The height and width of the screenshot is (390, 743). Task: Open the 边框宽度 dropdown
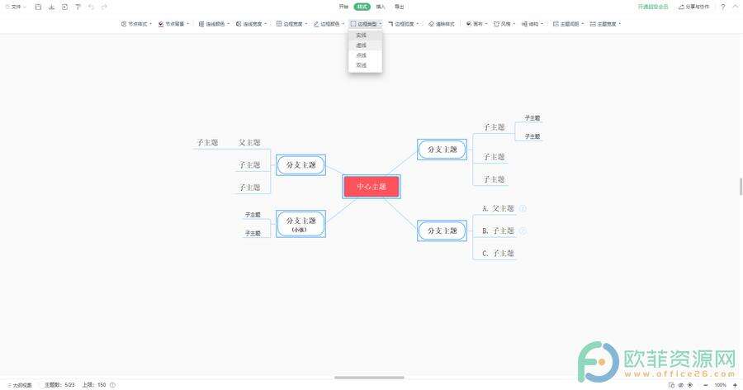[x=292, y=24]
